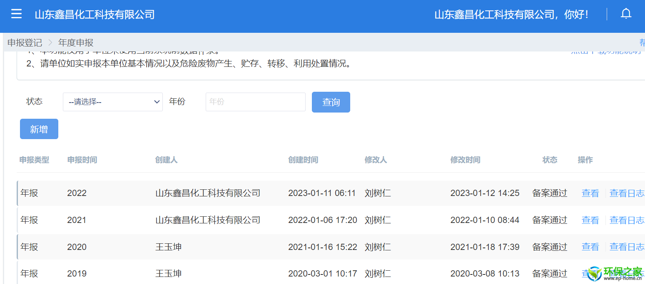
Task: Select the 申报时间 cell reading 2020
Action: [77, 247]
